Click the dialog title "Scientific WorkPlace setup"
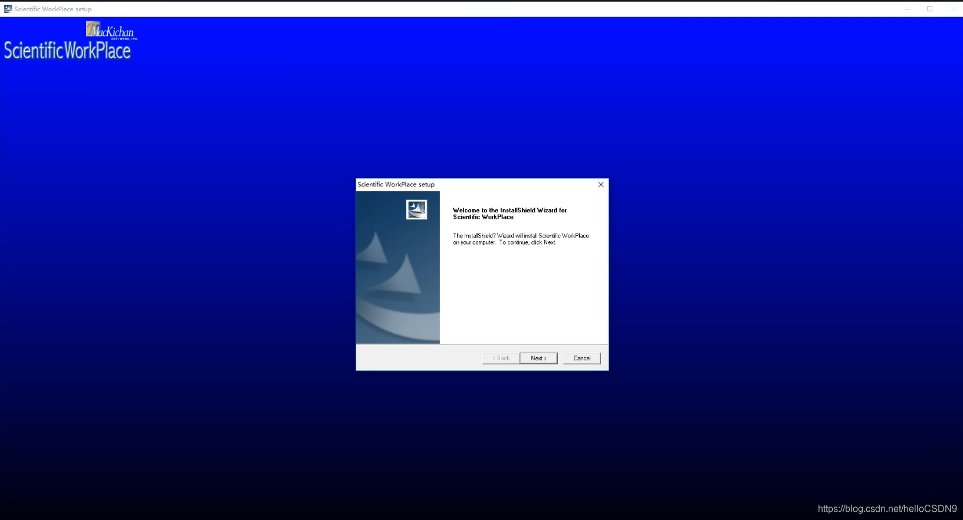The image size is (963, 520). 396,185
